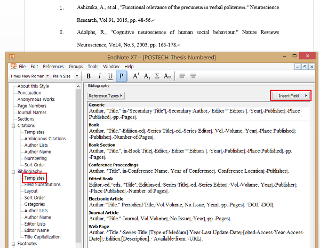Click the Symbol font (Sigma) icon
The image size is (320, 248).
click(x=157, y=76)
